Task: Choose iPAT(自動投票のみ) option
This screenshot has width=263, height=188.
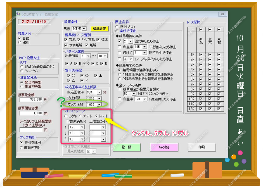Action: (x=22, y=67)
